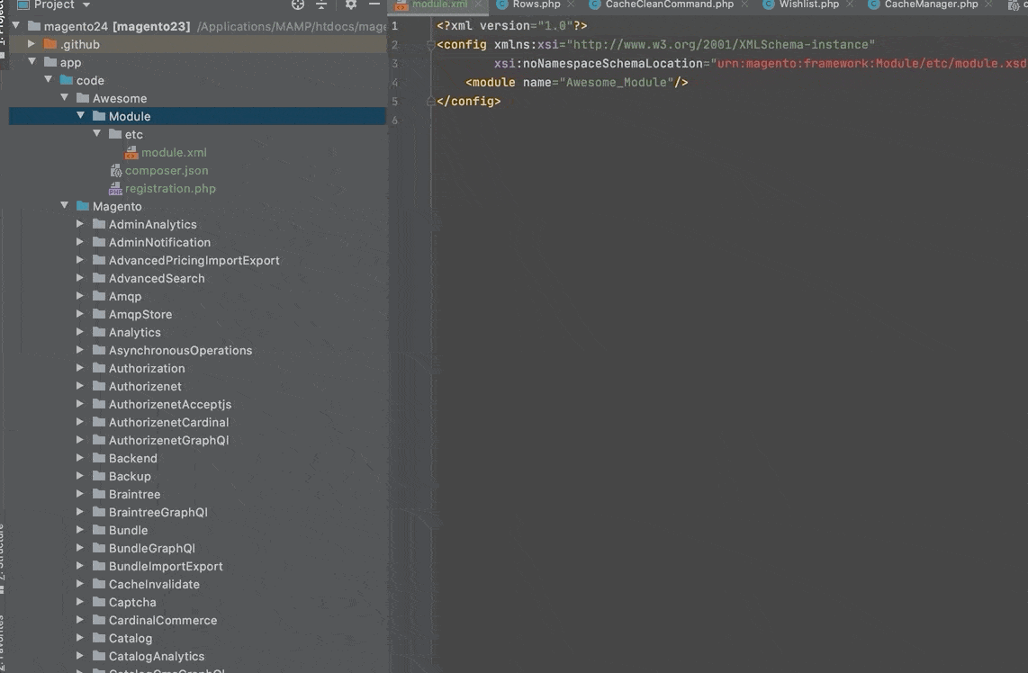Select the Braintree folder in tree
This screenshot has height=673, width=1028.
point(134,494)
